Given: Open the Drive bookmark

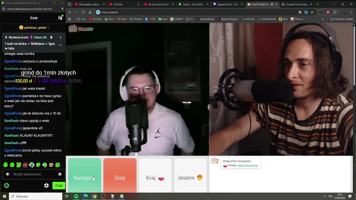Looking at the screenshot, I should pos(109,19).
